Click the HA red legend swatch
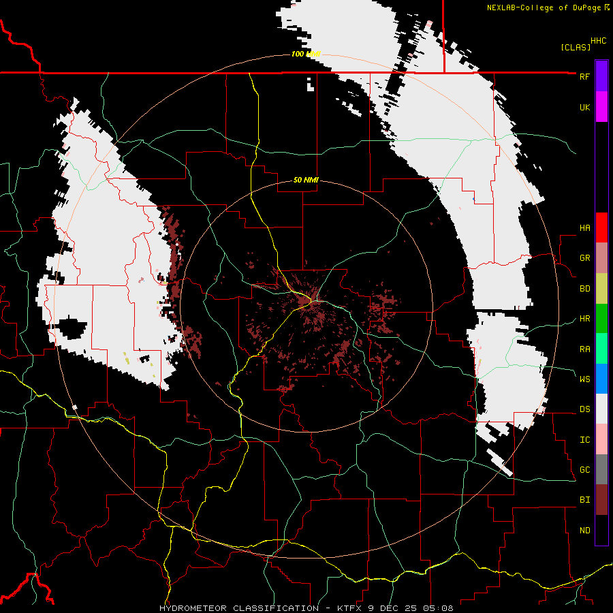The height and width of the screenshot is (613, 613). coord(601,227)
